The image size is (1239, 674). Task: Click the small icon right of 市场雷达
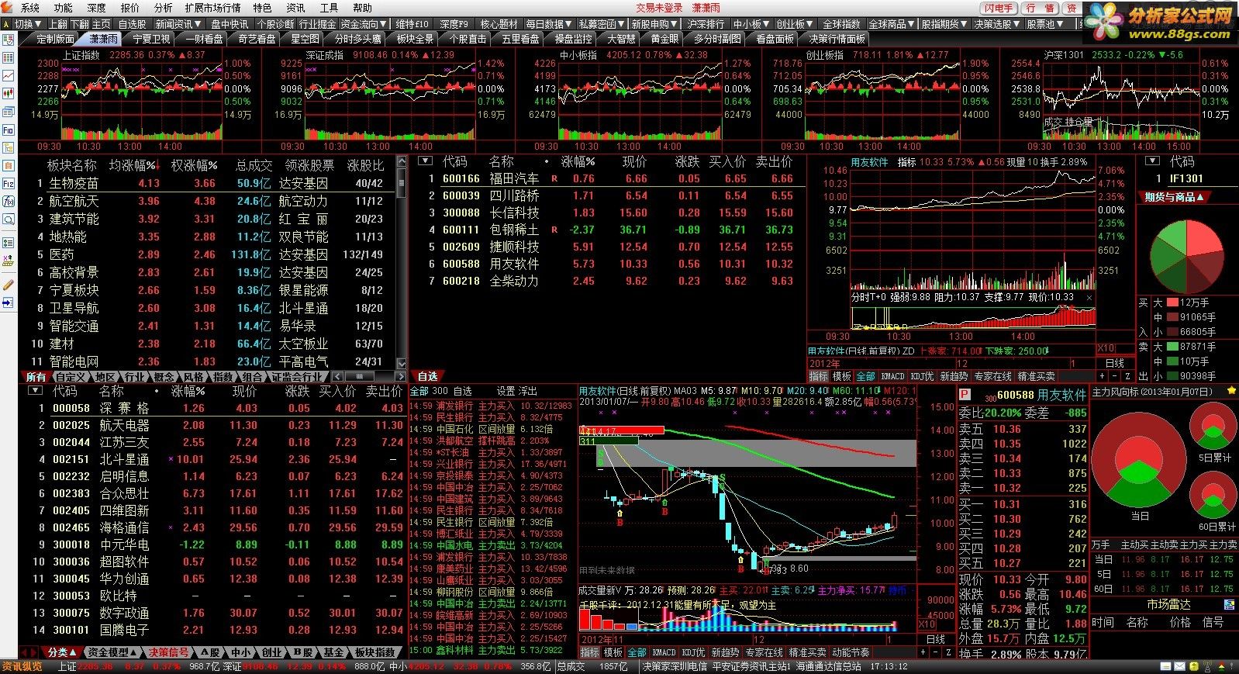pos(1230,604)
